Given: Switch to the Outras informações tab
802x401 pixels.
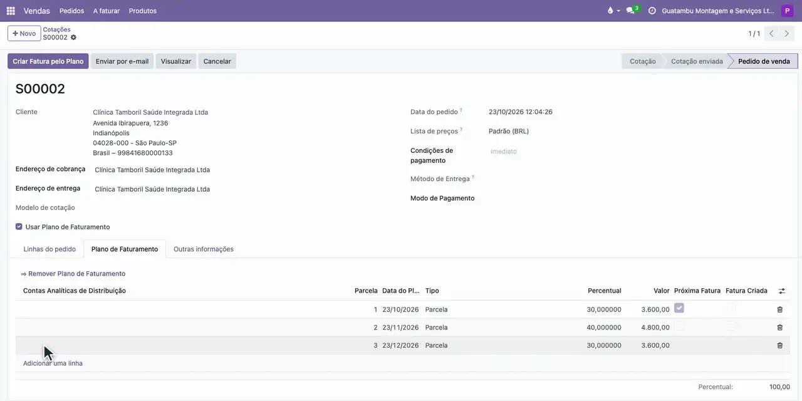Looking at the screenshot, I should [x=204, y=249].
